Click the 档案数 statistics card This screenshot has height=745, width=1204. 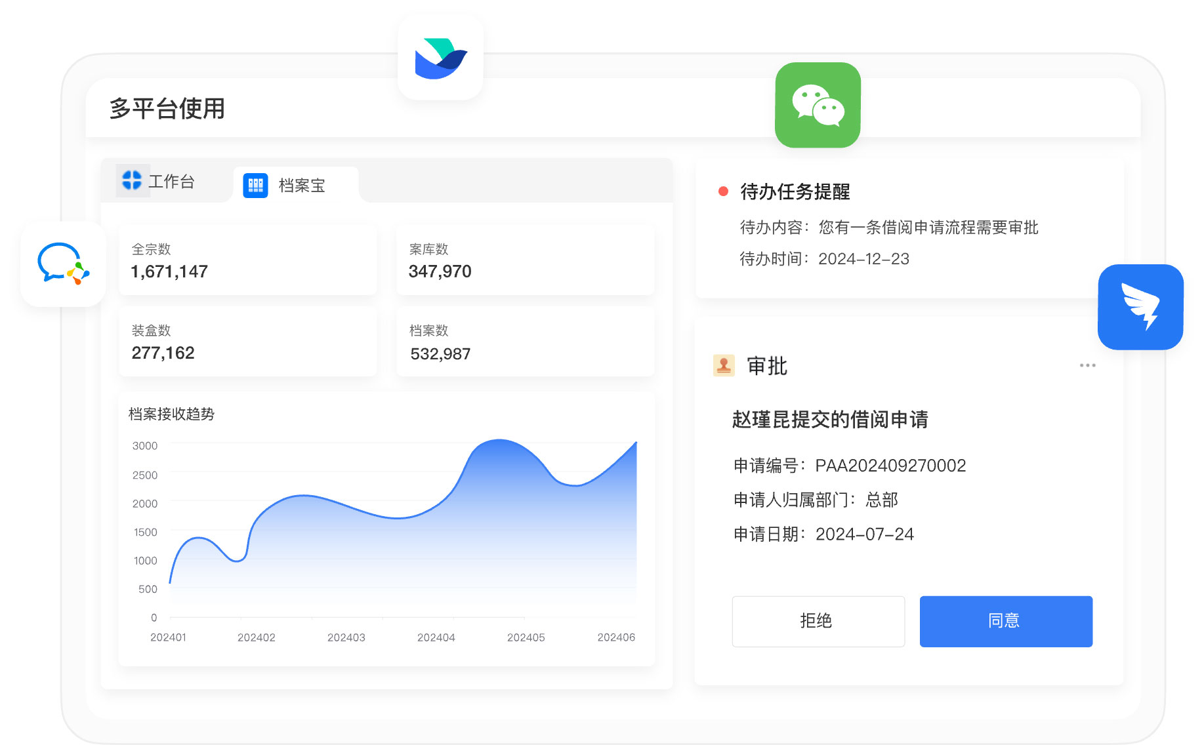click(525, 342)
